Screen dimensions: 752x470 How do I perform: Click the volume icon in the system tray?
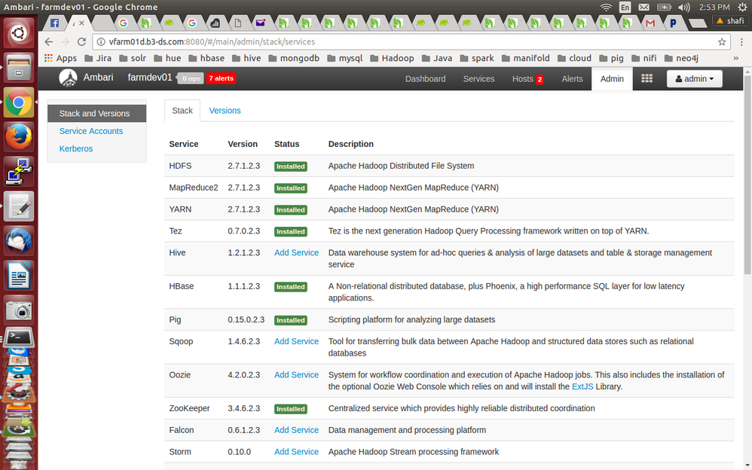click(683, 8)
